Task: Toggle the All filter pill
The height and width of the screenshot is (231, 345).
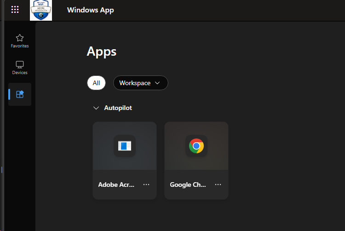Action: pos(96,83)
